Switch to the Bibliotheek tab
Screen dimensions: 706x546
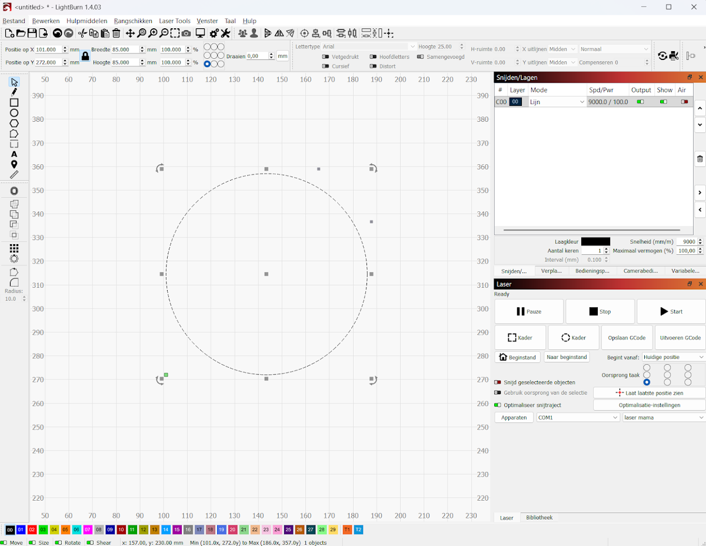pyautogui.click(x=539, y=518)
